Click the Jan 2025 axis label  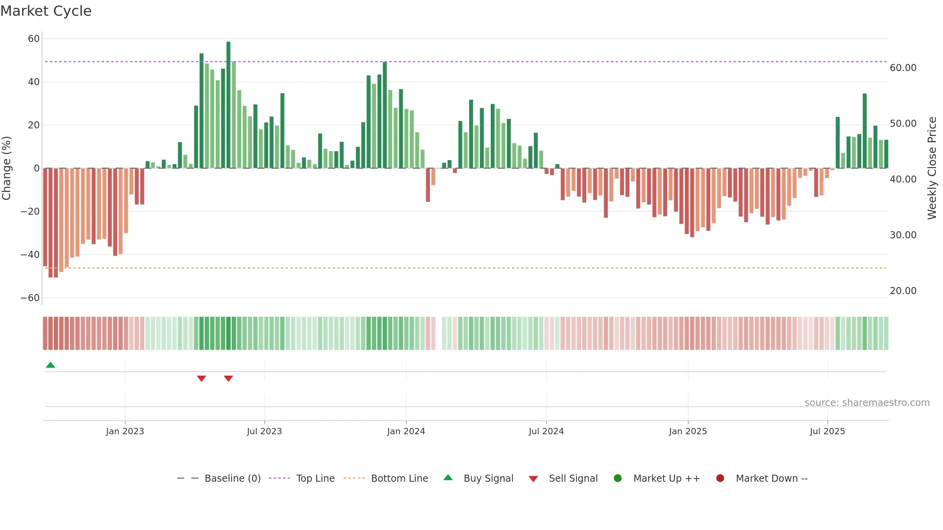[x=688, y=431]
